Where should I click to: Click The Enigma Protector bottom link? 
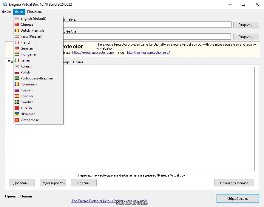tap(109, 201)
